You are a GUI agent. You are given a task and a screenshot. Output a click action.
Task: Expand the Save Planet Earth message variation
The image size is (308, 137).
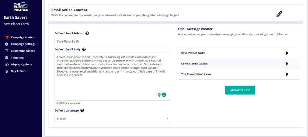coord(287,53)
